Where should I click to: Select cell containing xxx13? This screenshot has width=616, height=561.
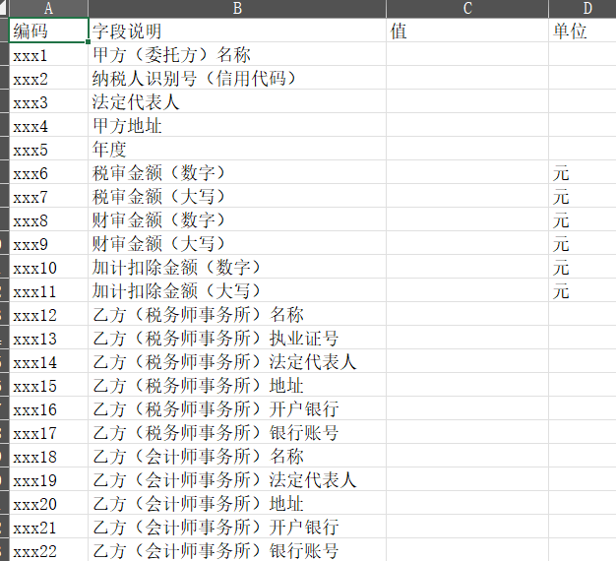(49, 337)
